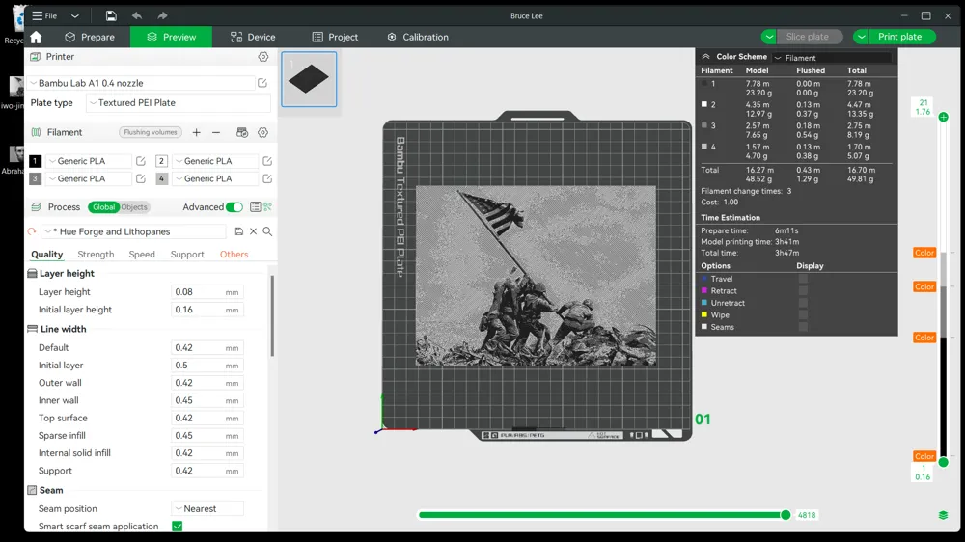
Task: Switch process scope to Objects
Action: tap(134, 207)
